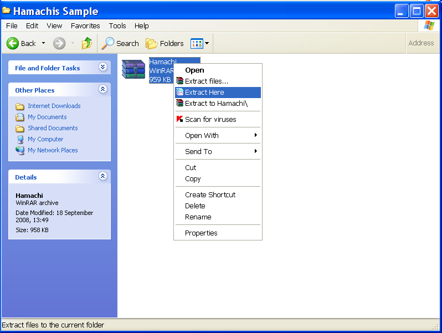The image size is (442, 333).
Task: Choose Open from the context menu
Action: click(x=218, y=70)
